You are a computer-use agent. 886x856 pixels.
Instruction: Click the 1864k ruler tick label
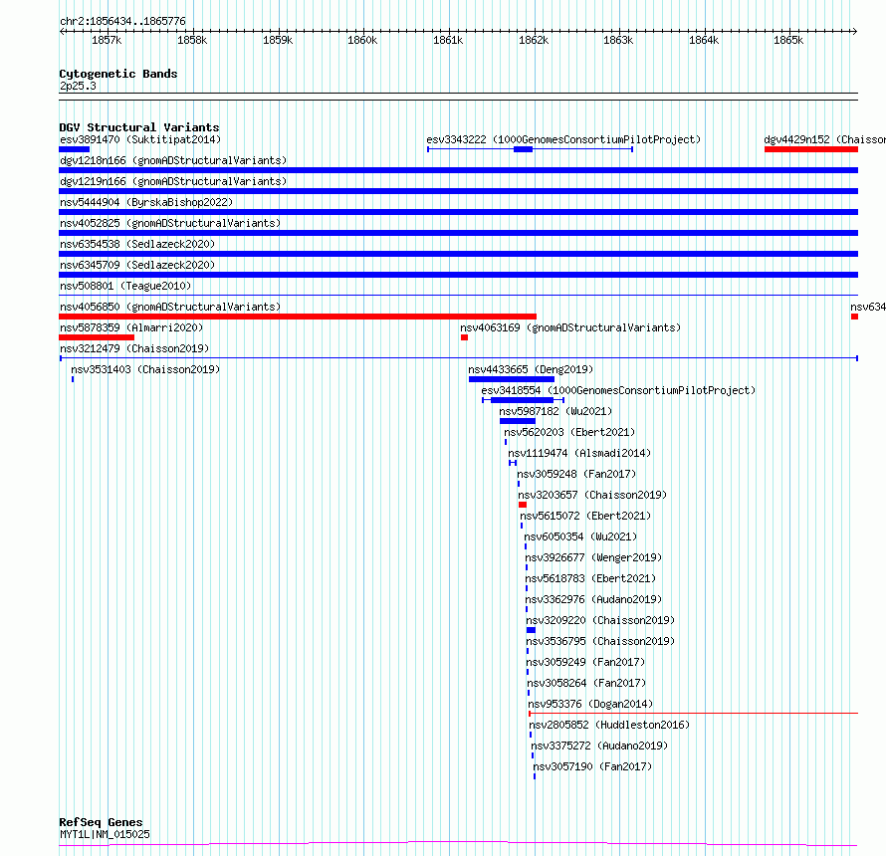tap(704, 40)
